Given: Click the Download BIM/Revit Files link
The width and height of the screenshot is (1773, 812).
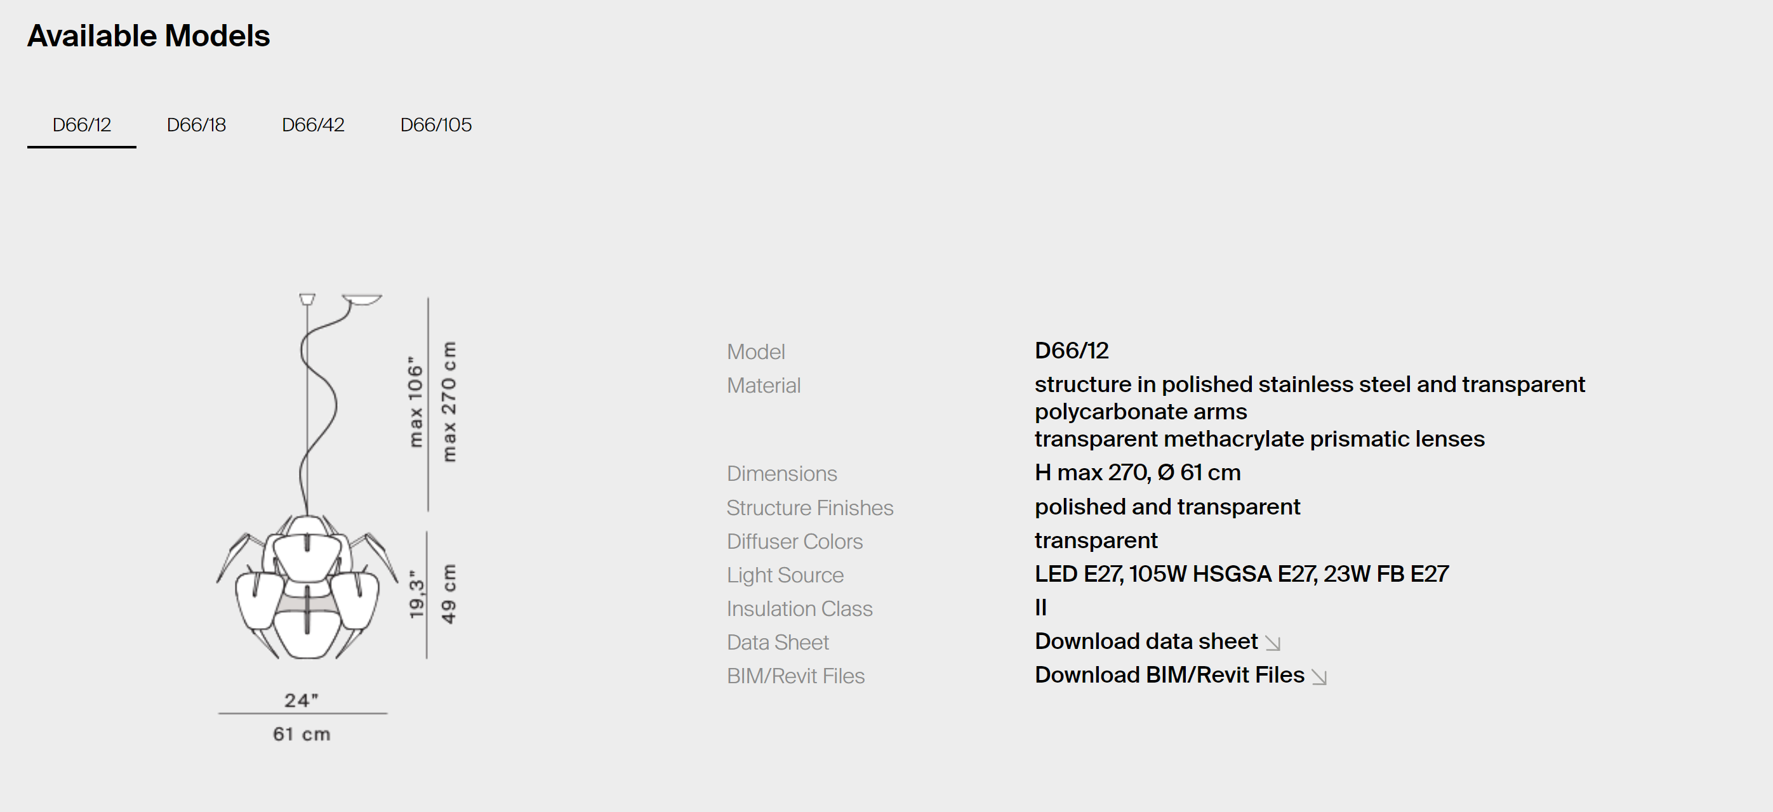Looking at the screenshot, I should 1169,675.
